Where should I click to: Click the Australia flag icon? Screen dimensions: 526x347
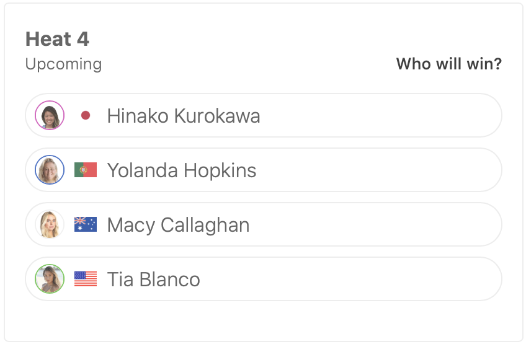pos(86,224)
